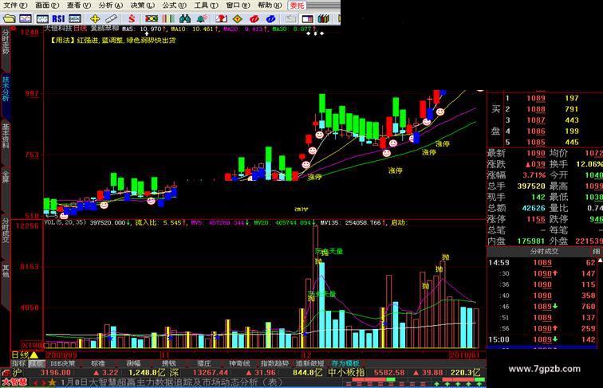Click the window layout toolbar icon

[307, 18]
